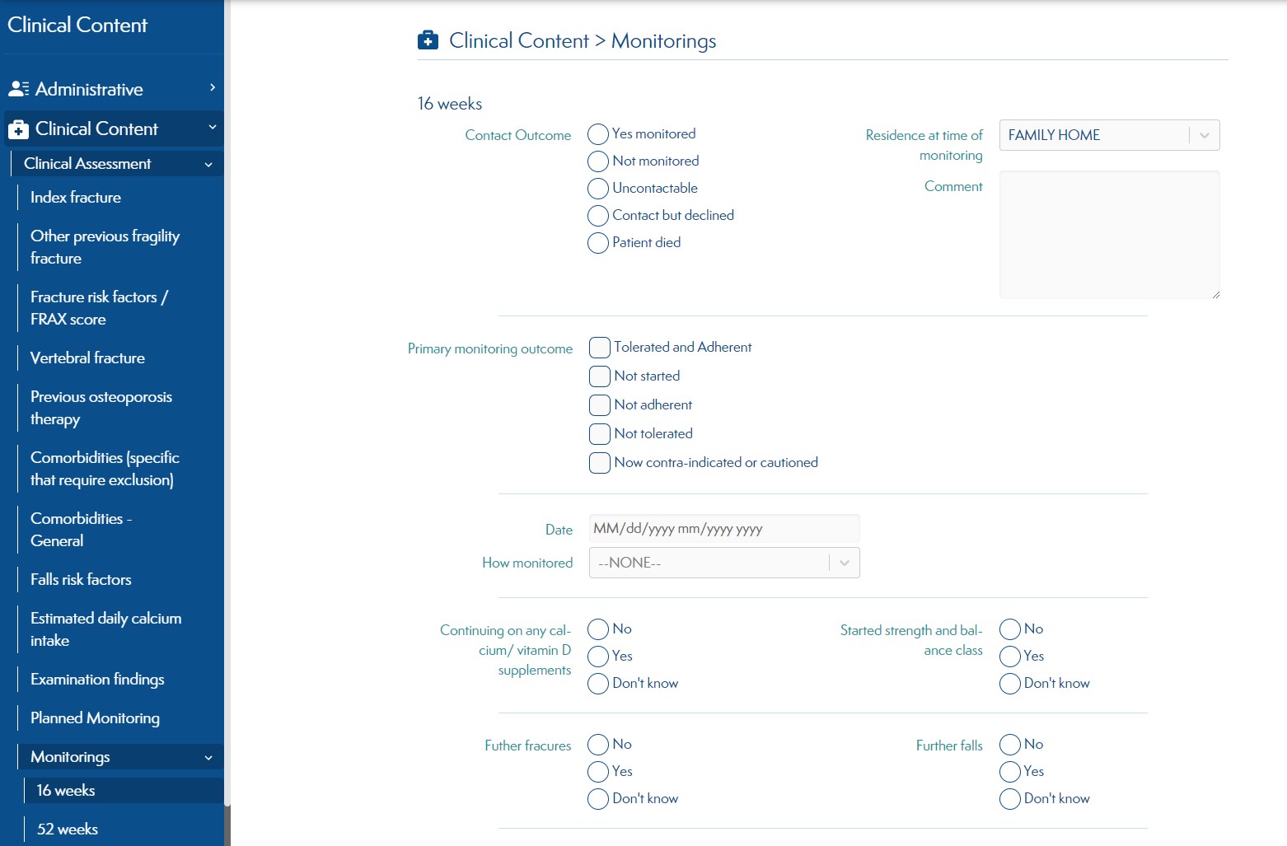The image size is (1287, 846).
Task: Open Falls risk factors item
Action: (x=120, y=580)
